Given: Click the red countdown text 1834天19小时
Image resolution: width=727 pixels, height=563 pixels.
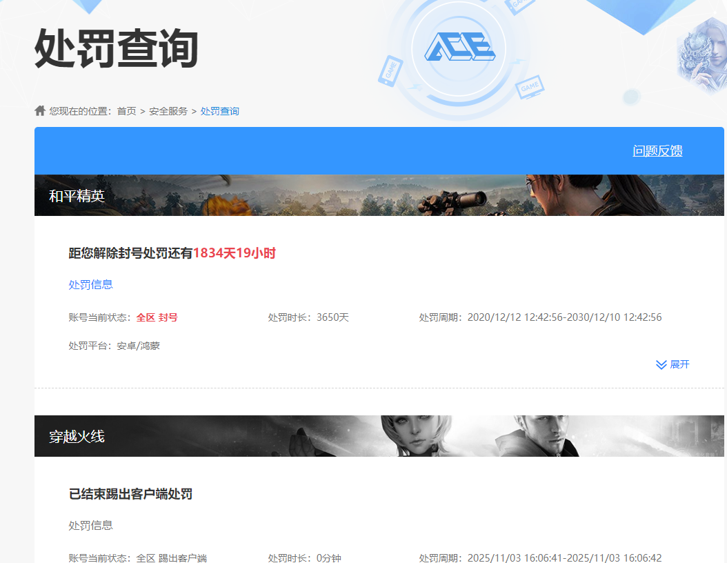Looking at the screenshot, I should [235, 253].
